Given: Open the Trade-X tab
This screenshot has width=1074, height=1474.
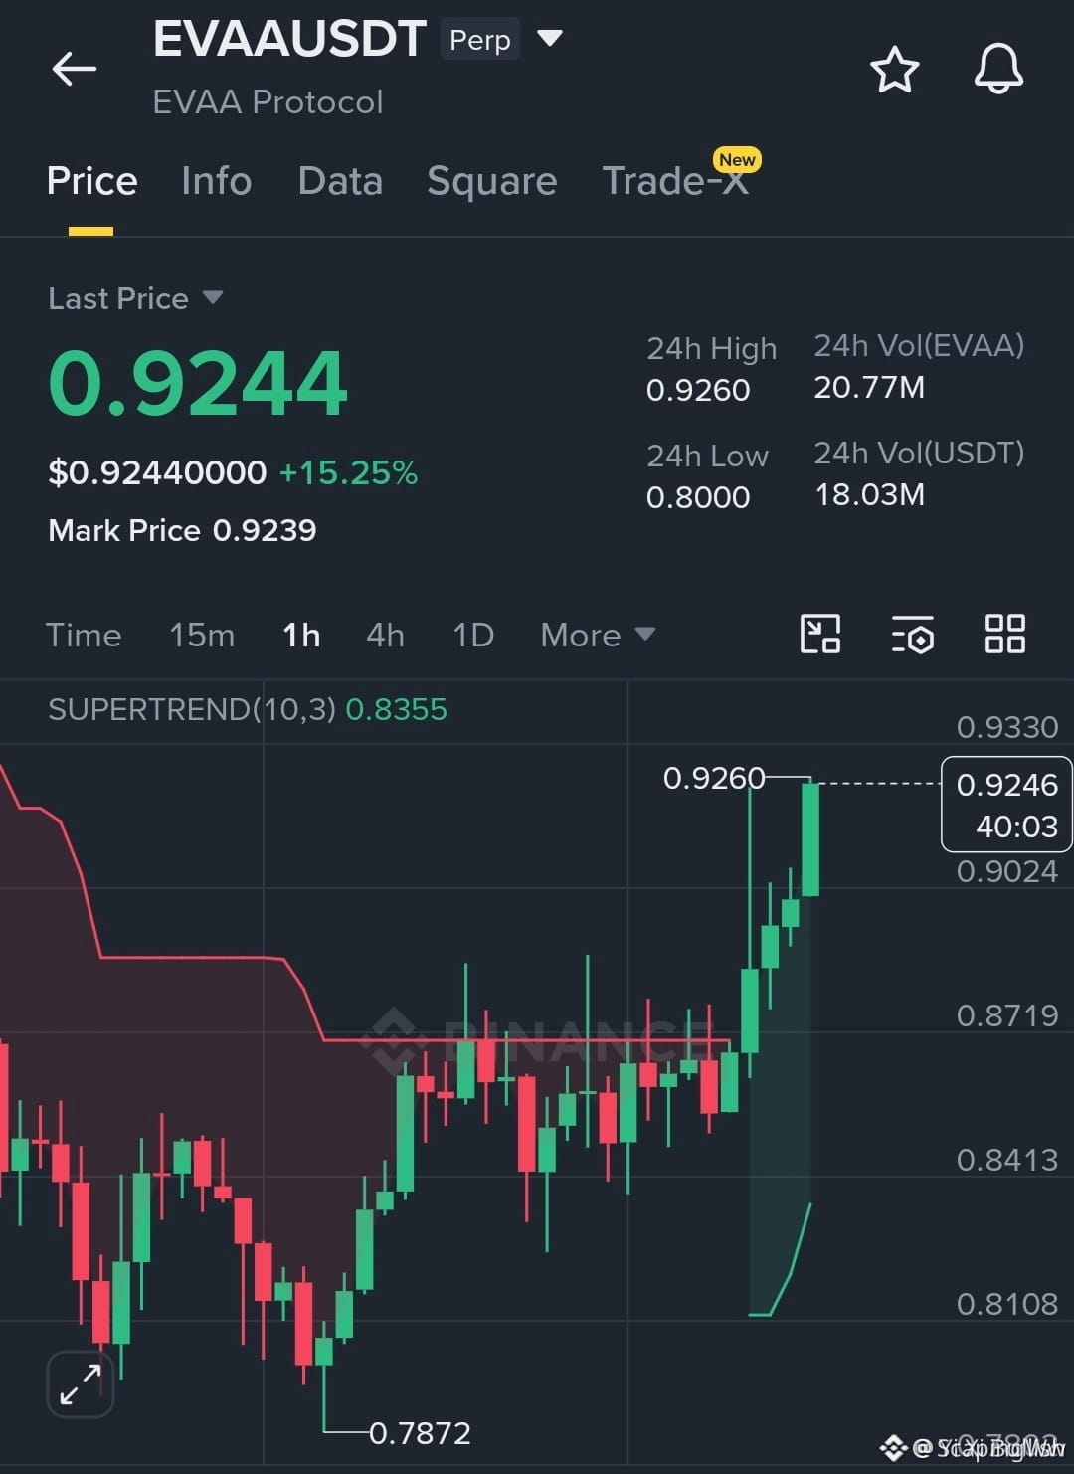Looking at the screenshot, I should pyautogui.click(x=675, y=181).
